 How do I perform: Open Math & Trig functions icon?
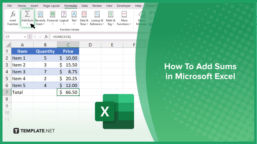111,14
